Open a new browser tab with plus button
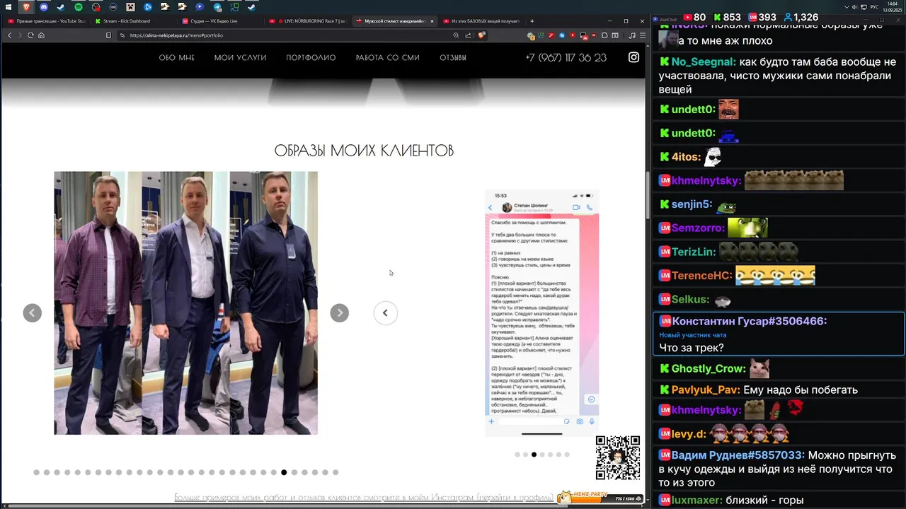The width and height of the screenshot is (906, 509). tap(532, 21)
